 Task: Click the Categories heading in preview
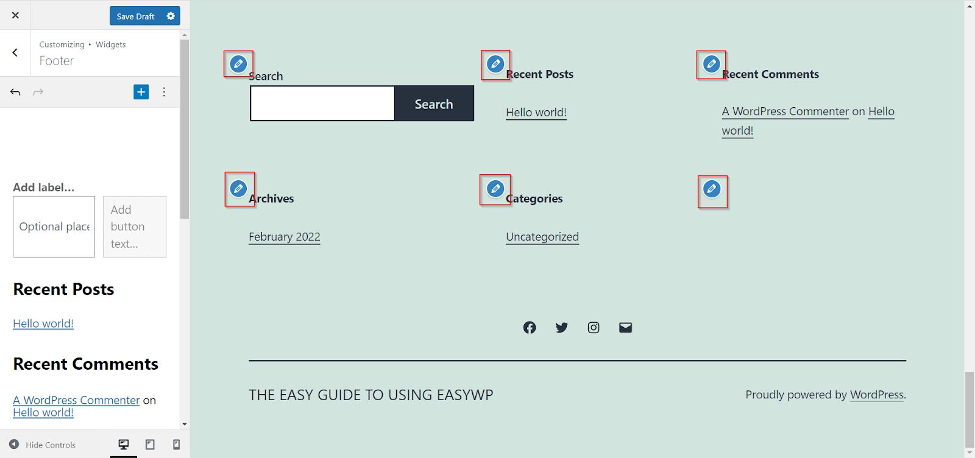pos(534,199)
